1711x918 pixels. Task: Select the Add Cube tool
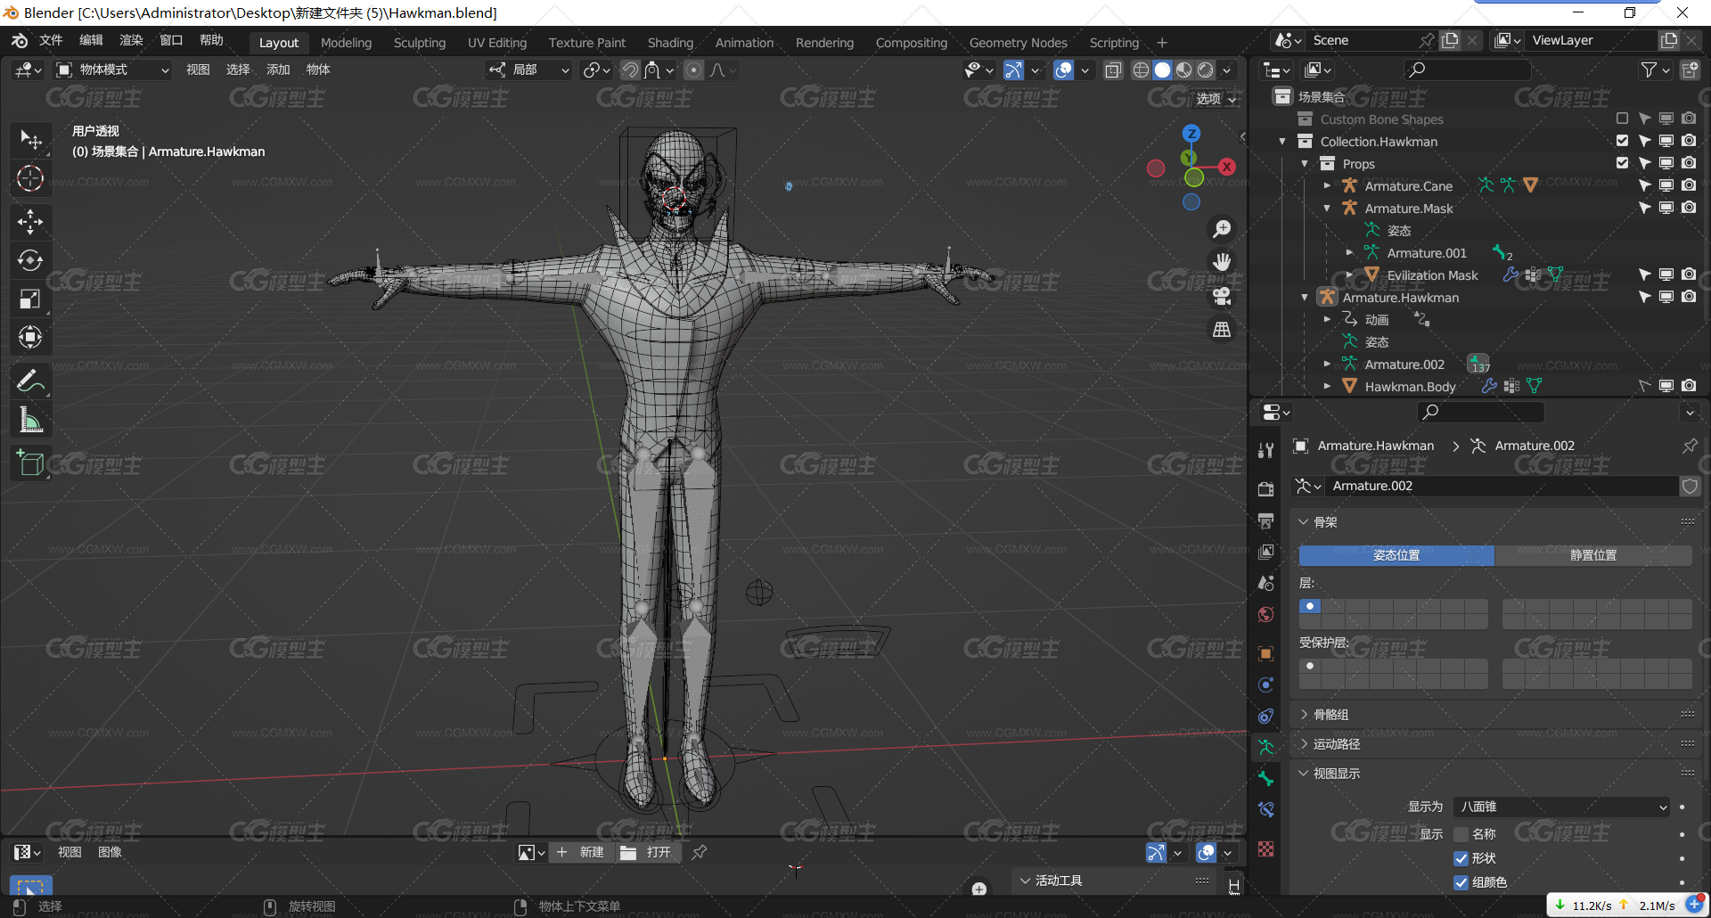[x=30, y=463]
